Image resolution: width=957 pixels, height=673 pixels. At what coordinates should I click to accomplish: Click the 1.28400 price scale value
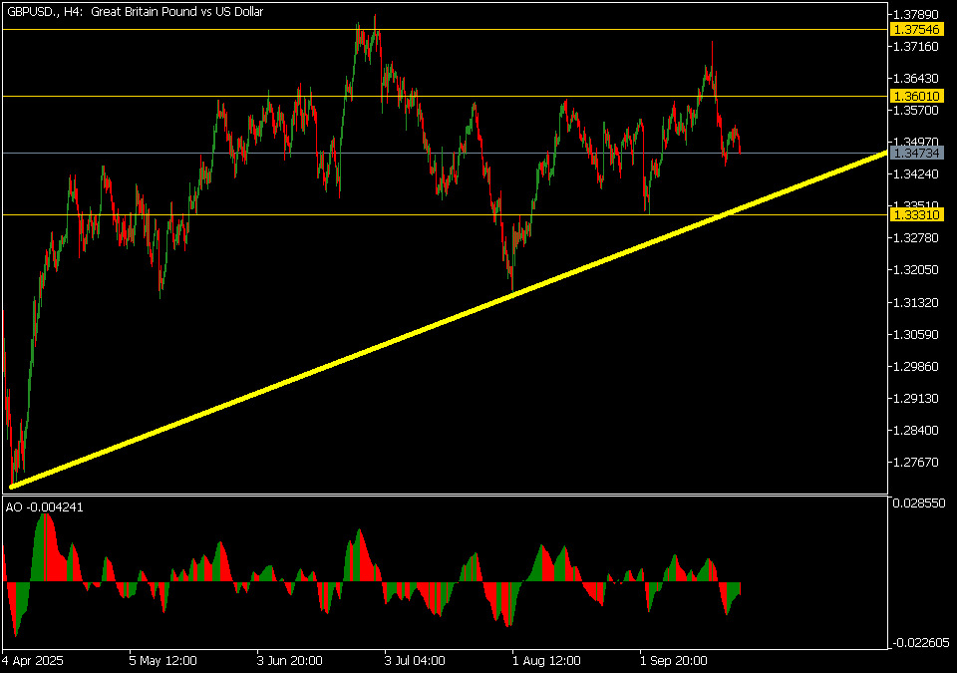[915, 431]
